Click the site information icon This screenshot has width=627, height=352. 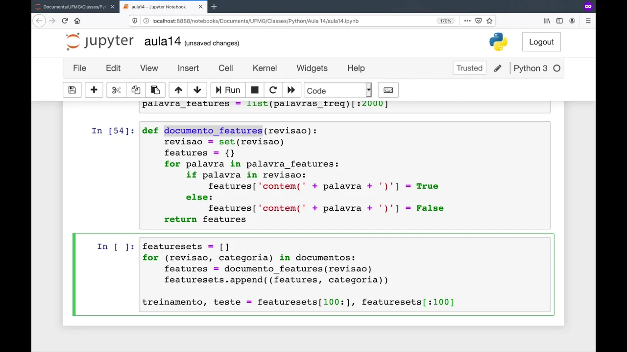click(146, 21)
